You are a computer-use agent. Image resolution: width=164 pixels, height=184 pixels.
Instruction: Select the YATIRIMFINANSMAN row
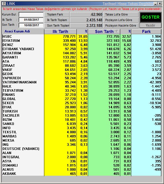tap(82, 82)
